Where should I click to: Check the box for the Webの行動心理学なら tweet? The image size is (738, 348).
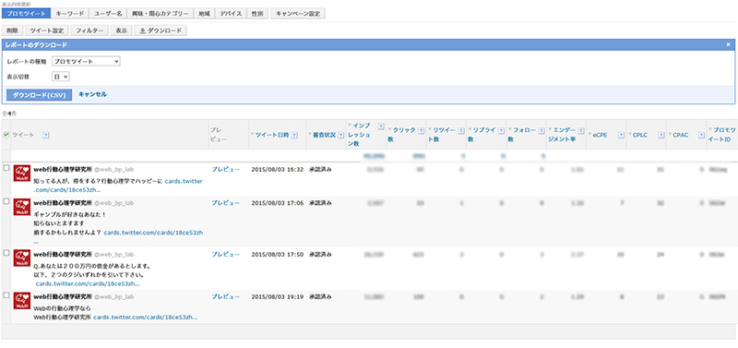6,294
